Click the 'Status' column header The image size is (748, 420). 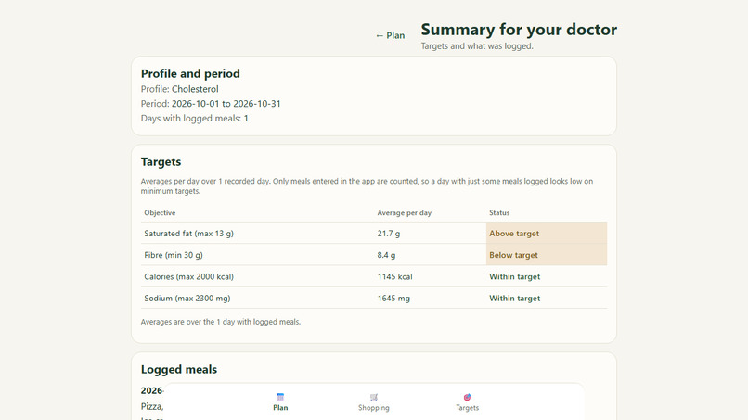499,212
